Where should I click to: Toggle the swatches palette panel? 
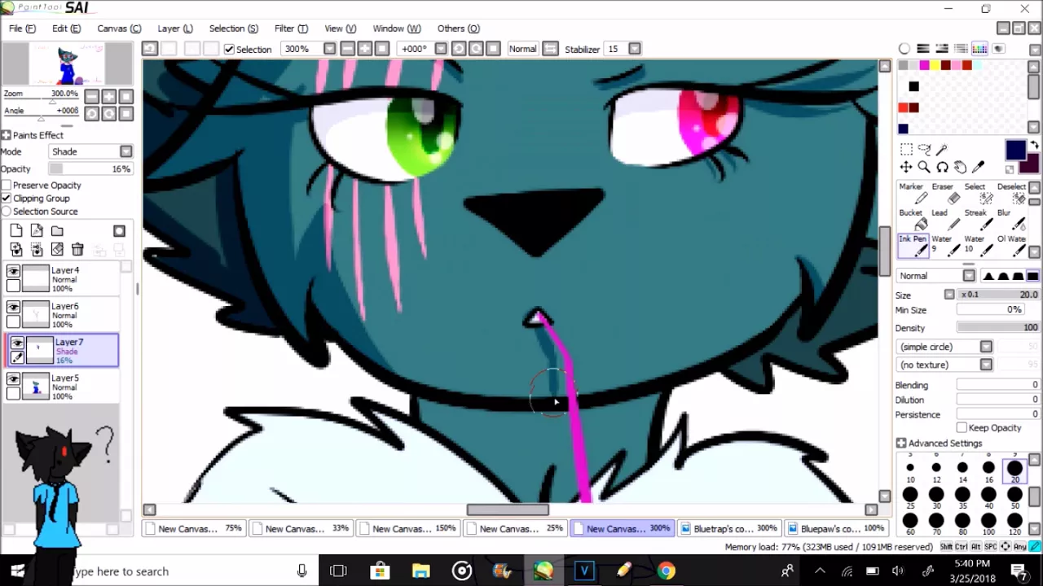(x=980, y=49)
